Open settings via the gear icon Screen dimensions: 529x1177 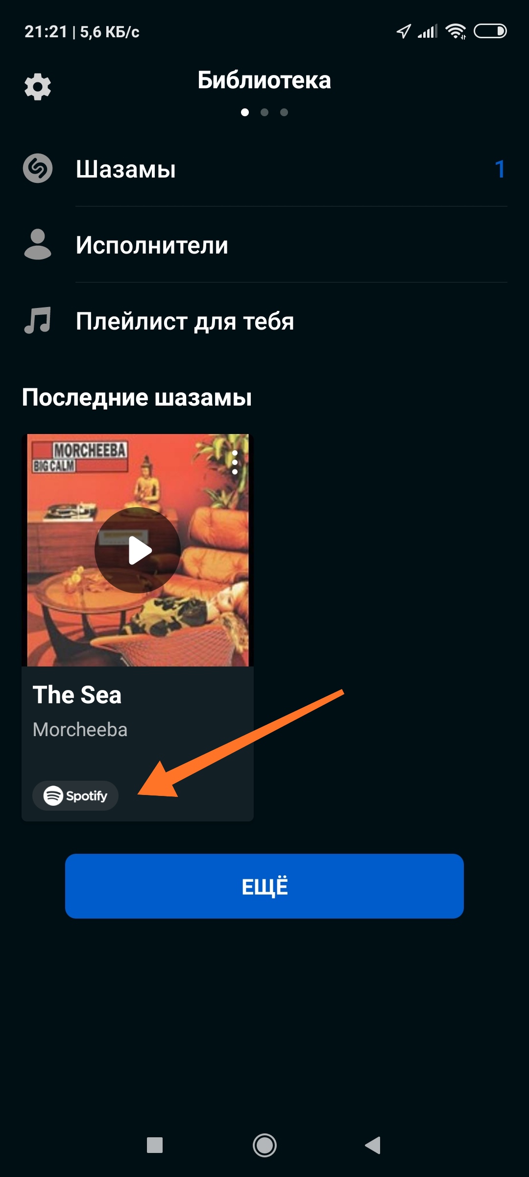click(x=38, y=87)
